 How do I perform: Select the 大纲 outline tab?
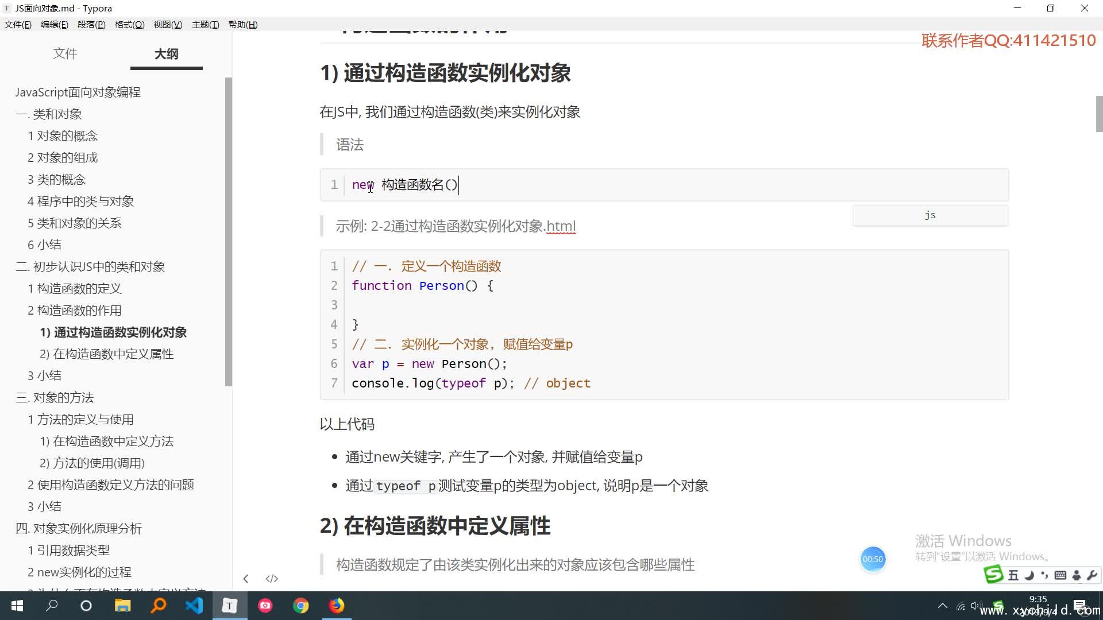pos(166,54)
